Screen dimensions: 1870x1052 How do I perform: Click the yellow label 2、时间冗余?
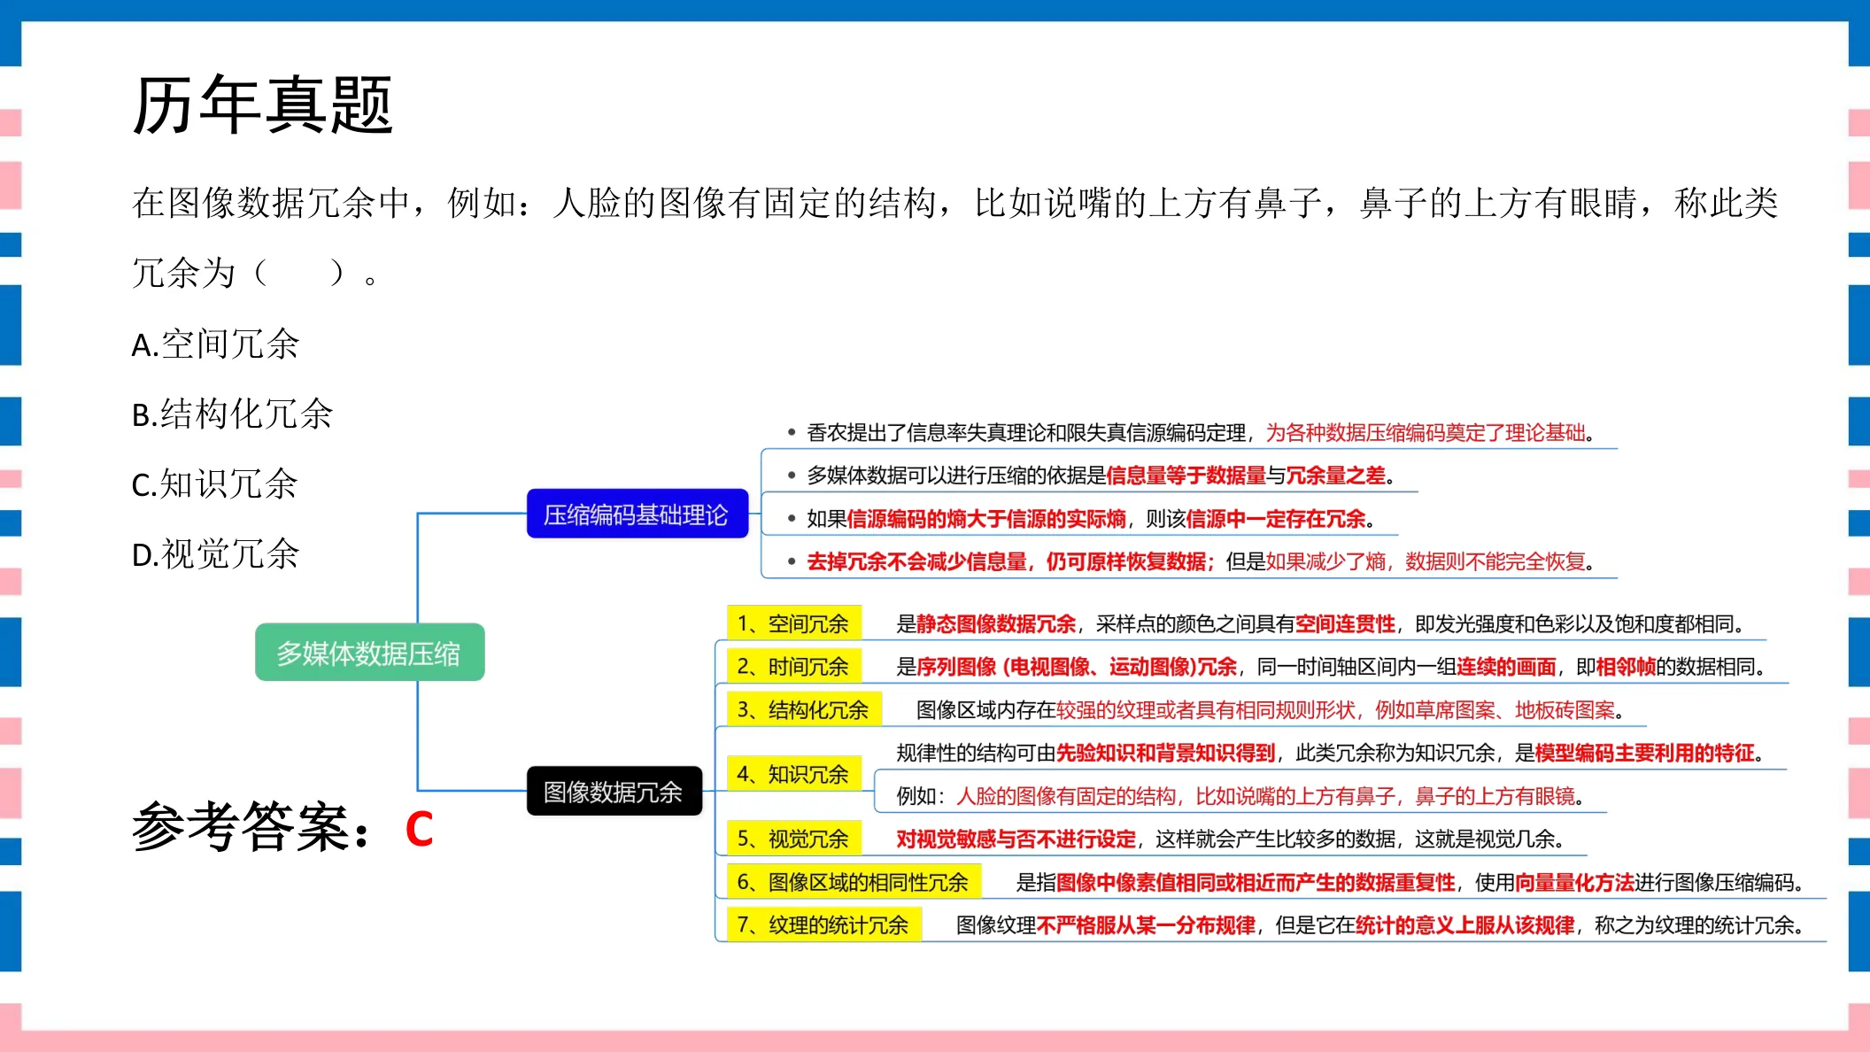793,666
